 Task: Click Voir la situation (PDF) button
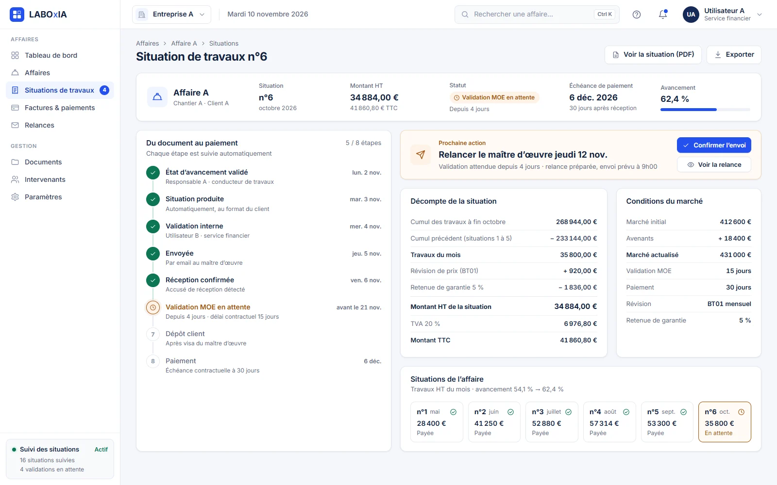(653, 55)
